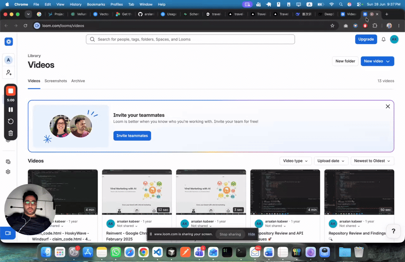Expand the New video dropdown
This screenshot has height=262, width=405.
(388, 61)
